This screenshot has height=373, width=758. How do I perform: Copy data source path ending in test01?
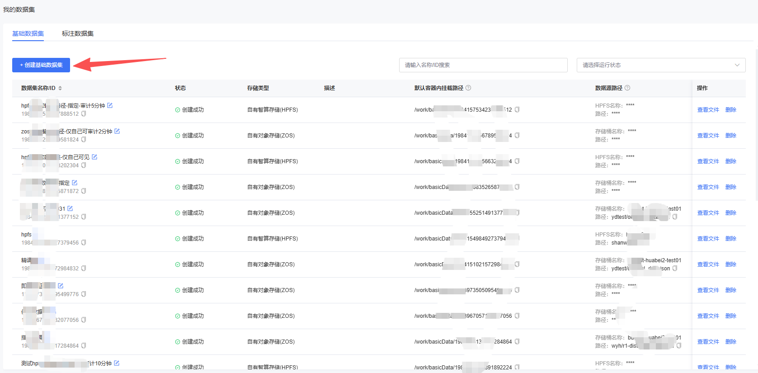675,217
